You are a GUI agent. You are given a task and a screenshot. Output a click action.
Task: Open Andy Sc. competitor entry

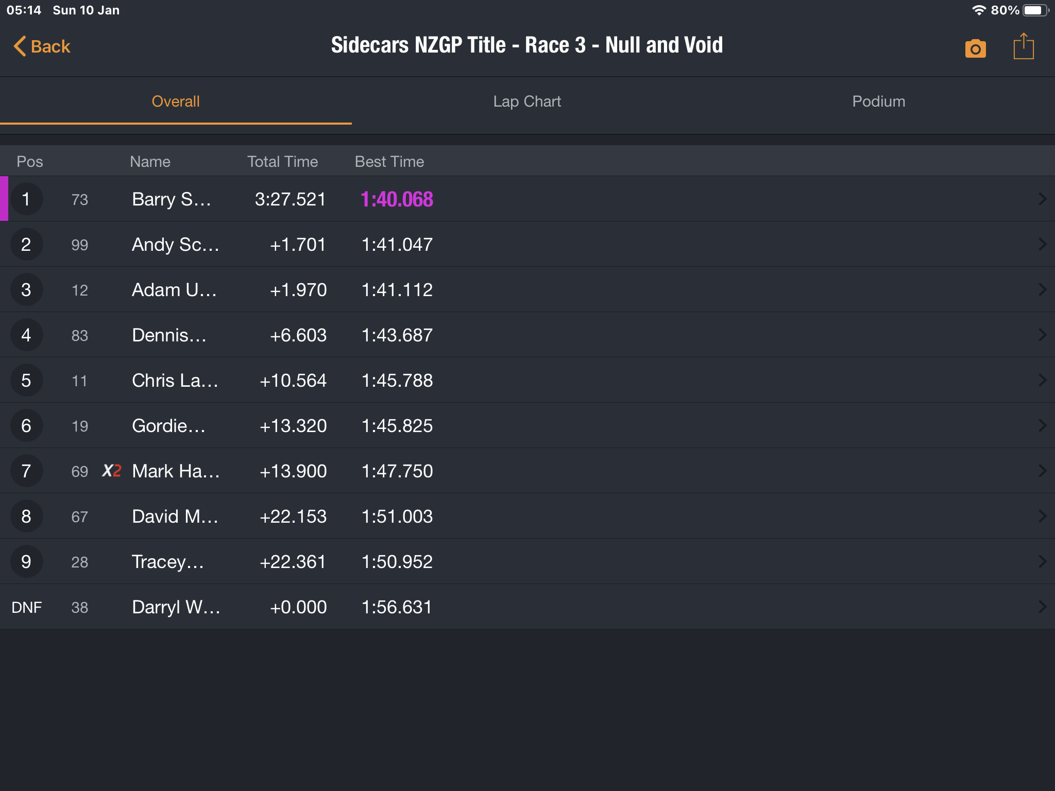175,245
